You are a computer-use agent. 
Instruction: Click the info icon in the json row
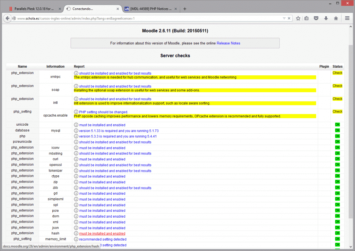point(76,228)
